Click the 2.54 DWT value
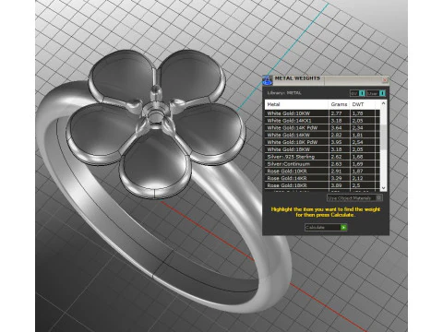The height and width of the screenshot is (332, 443). (x=357, y=142)
